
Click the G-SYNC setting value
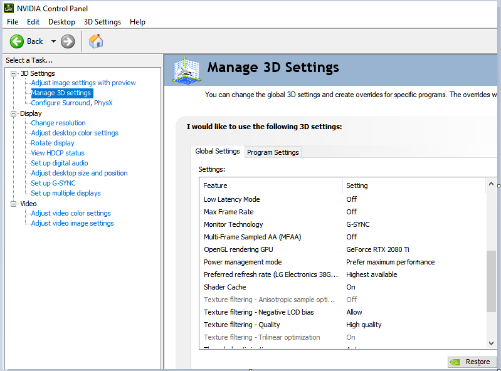pos(358,224)
